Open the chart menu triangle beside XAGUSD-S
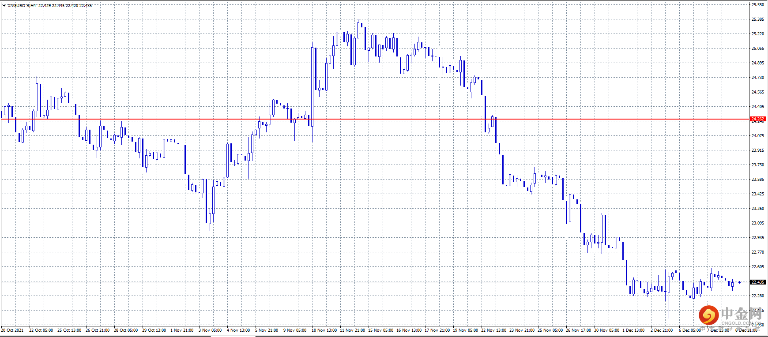The image size is (768, 337). (x=4, y=6)
